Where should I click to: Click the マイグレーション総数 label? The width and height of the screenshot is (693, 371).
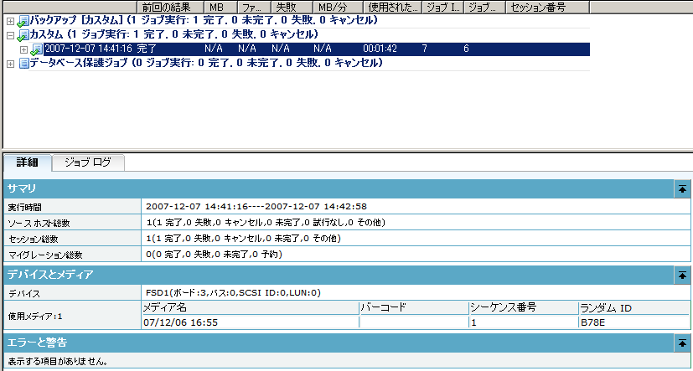[45, 255]
